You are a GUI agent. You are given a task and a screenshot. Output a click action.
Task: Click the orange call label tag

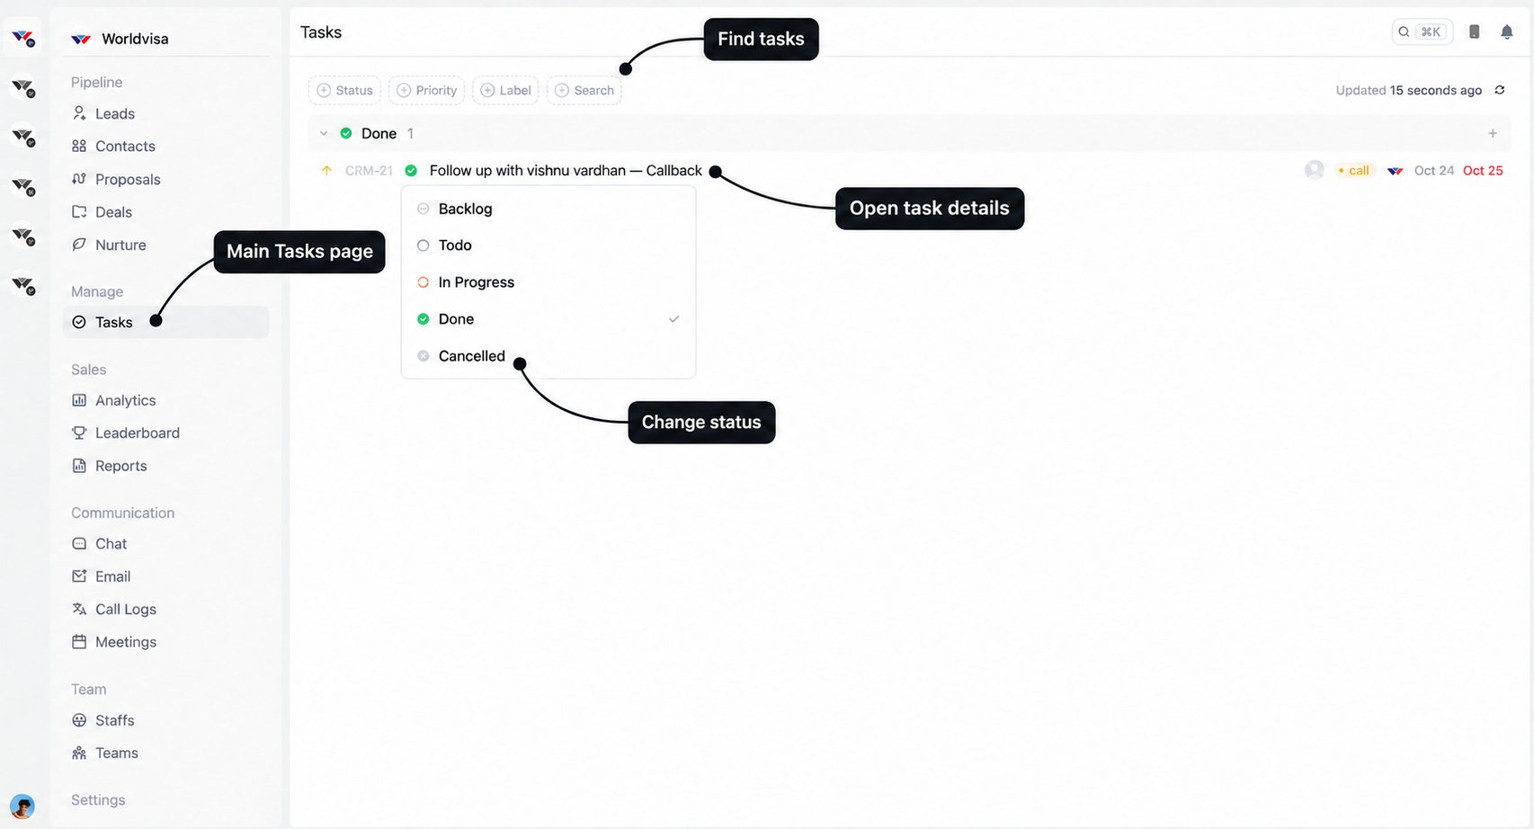(x=1354, y=171)
